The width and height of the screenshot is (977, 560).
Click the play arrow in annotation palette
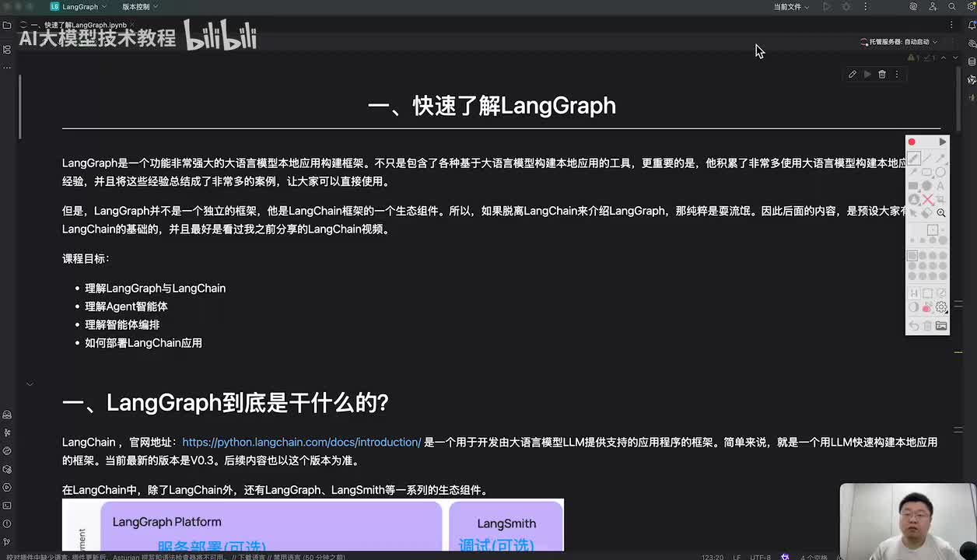(x=942, y=142)
